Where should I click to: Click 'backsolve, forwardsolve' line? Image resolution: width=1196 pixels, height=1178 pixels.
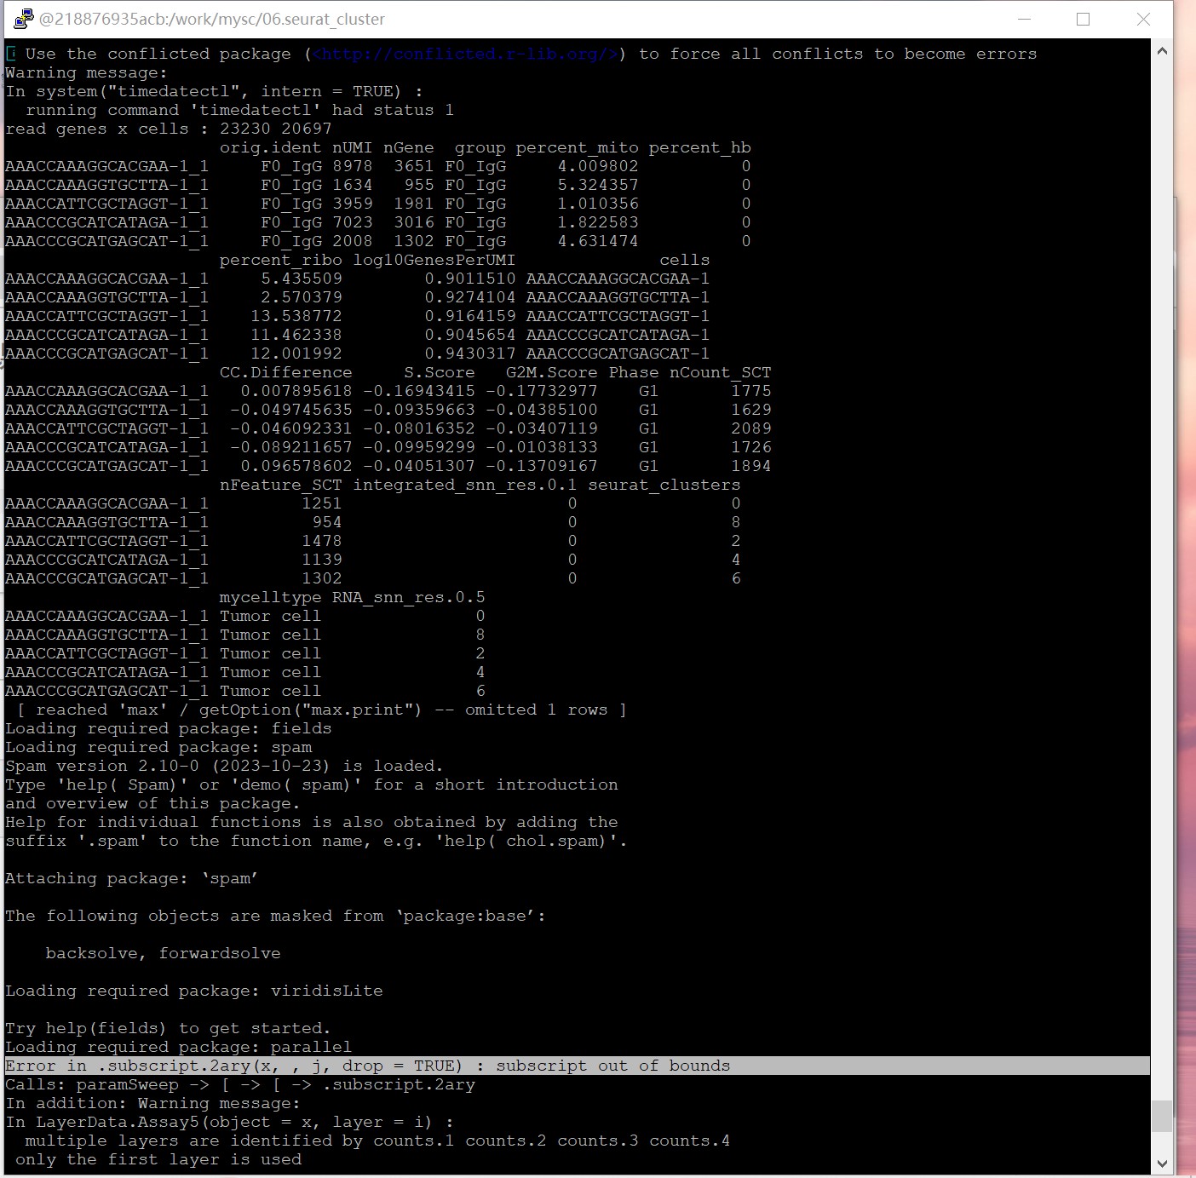pyautogui.click(x=164, y=953)
